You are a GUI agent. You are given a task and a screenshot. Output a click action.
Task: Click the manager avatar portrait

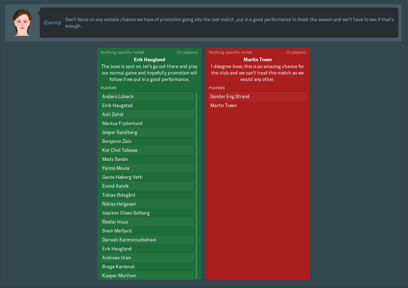click(x=22, y=23)
